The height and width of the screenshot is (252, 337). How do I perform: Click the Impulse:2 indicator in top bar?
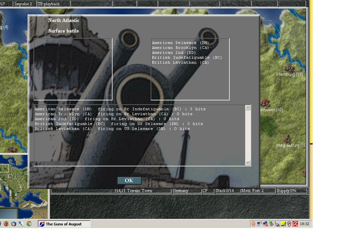25,4
